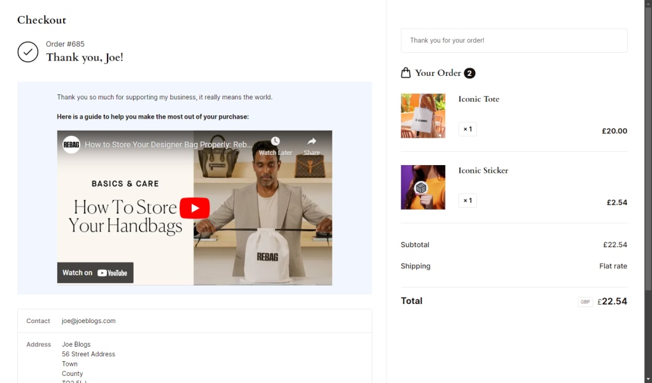Open the video title link
Screen dimensions: 652x383
(x=168, y=145)
